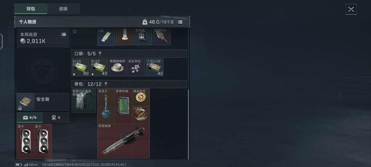Click the 背包 12/12 question mark help
371x167 pixels.
tap(105, 84)
